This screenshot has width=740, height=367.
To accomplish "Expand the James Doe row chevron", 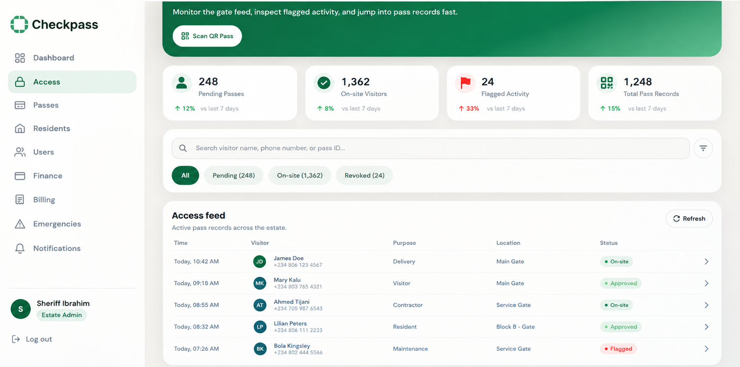I will click(x=706, y=261).
